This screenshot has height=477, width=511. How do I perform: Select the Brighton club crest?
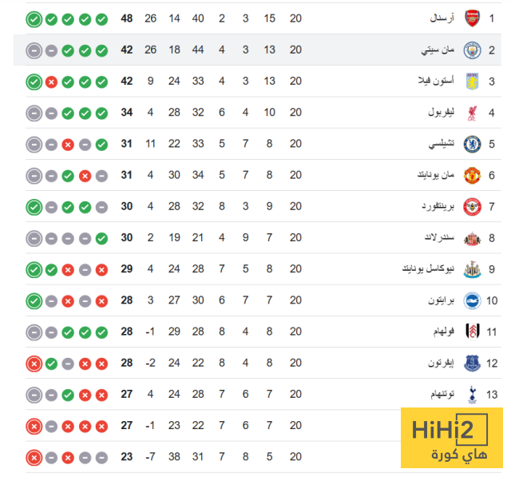[472, 301]
